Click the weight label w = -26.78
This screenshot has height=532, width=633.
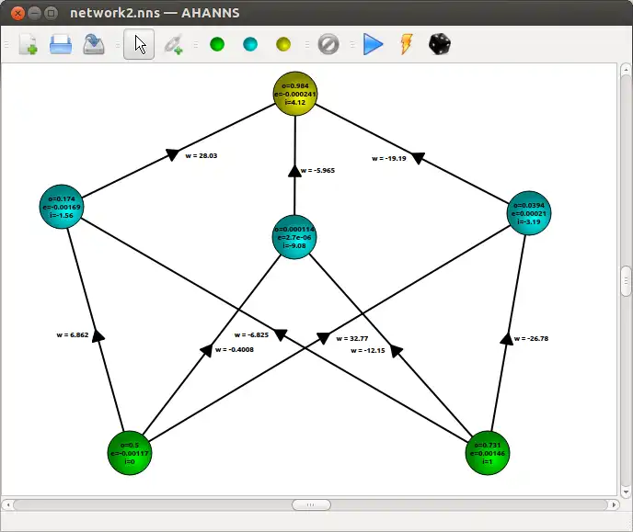point(531,338)
